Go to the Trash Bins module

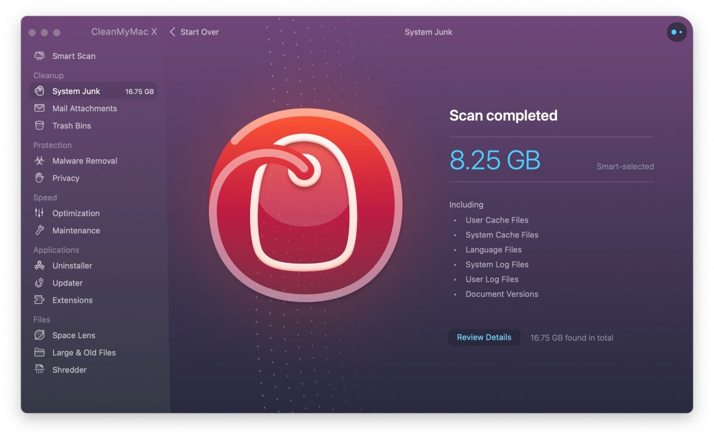click(71, 126)
